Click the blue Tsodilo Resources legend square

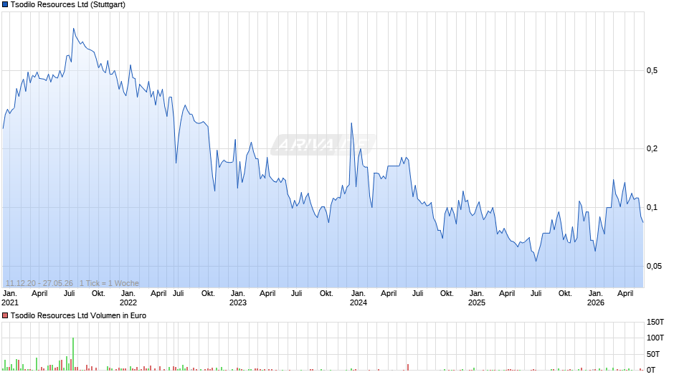click(x=5, y=5)
